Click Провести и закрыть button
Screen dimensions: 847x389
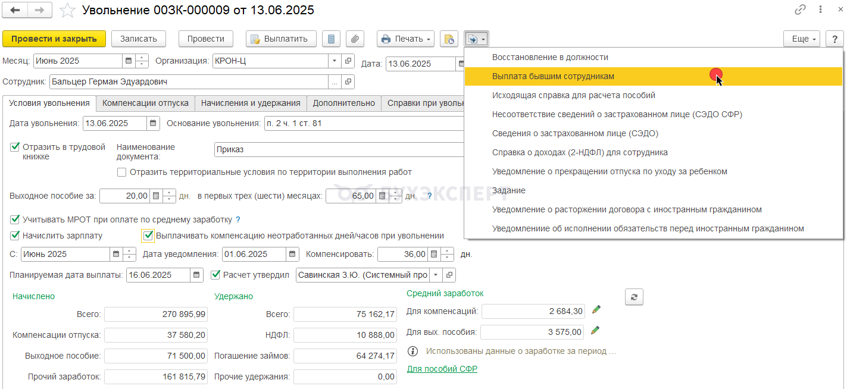click(54, 39)
